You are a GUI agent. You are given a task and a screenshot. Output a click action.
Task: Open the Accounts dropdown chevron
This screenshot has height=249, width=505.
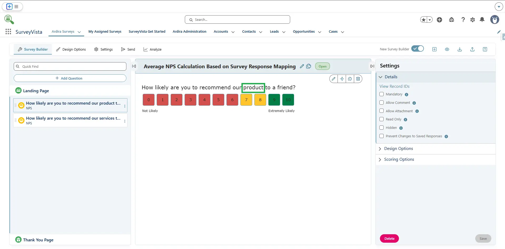tap(233, 32)
